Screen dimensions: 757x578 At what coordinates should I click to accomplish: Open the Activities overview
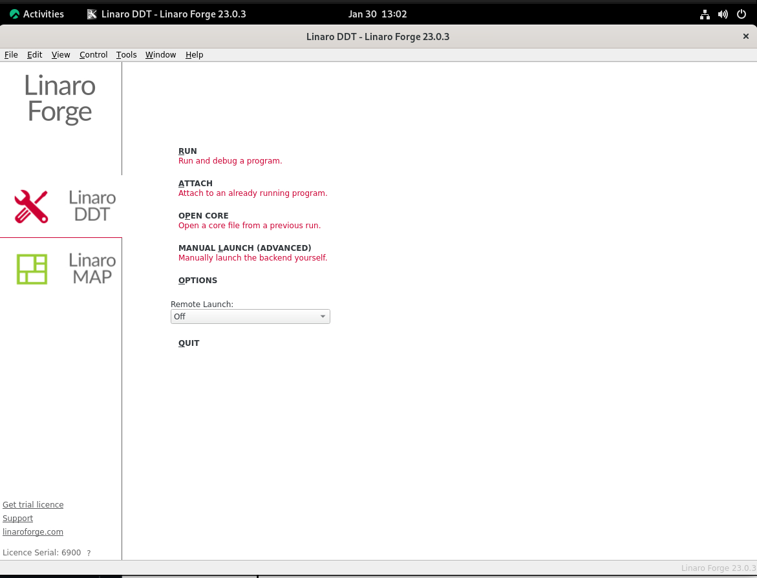pos(37,14)
